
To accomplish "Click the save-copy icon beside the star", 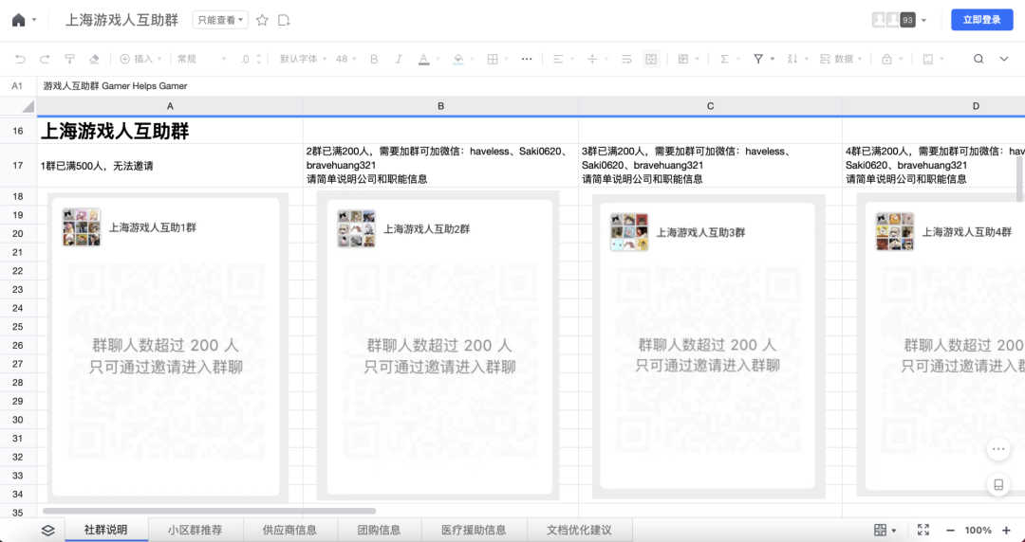I will 284,20.
